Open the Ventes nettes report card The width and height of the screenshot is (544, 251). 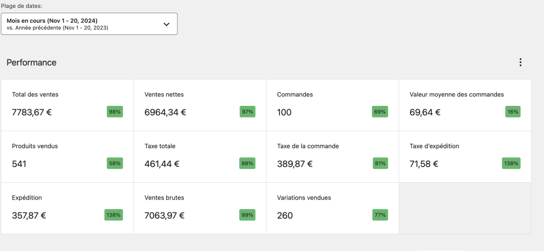(x=199, y=105)
